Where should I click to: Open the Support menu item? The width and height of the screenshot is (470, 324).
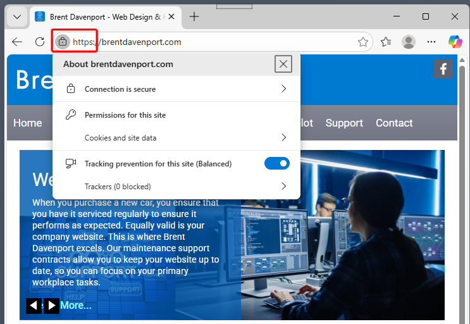coord(344,123)
